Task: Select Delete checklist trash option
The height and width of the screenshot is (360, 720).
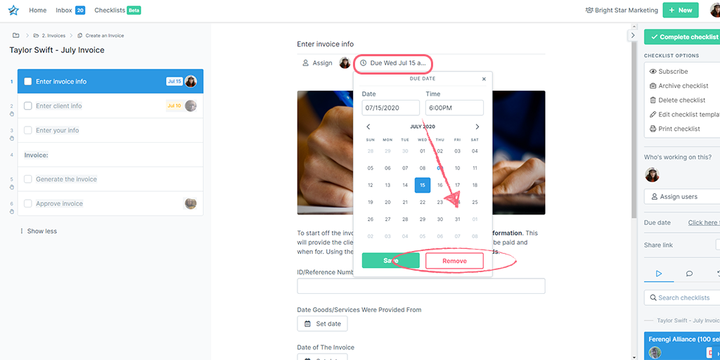Action: [x=677, y=100]
